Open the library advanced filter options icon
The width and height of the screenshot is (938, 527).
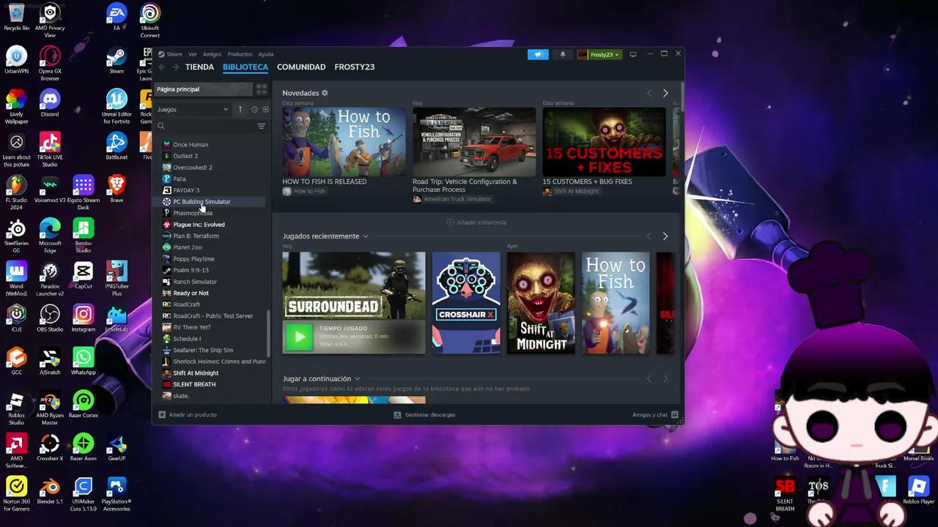pyautogui.click(x=261, y=127)
